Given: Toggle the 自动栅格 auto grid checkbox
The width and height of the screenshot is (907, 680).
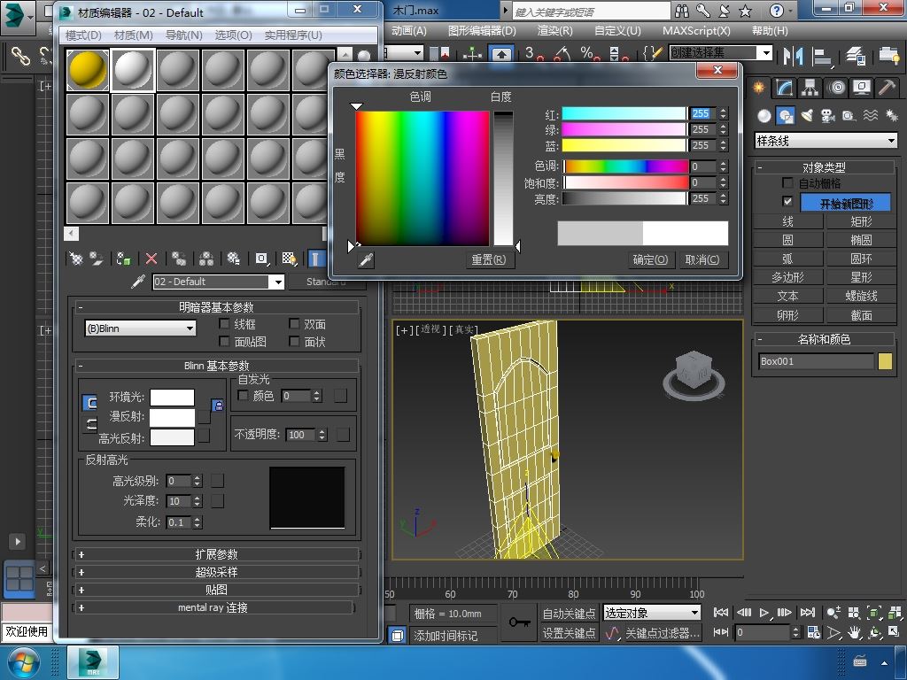Looking at the screenshot, I should tap(787, 183).
